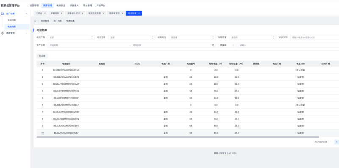Image resolution: width=339 pixels, height=168 pixels.
Task: Click previous page arrow in pagination
Action: (331, 142)
